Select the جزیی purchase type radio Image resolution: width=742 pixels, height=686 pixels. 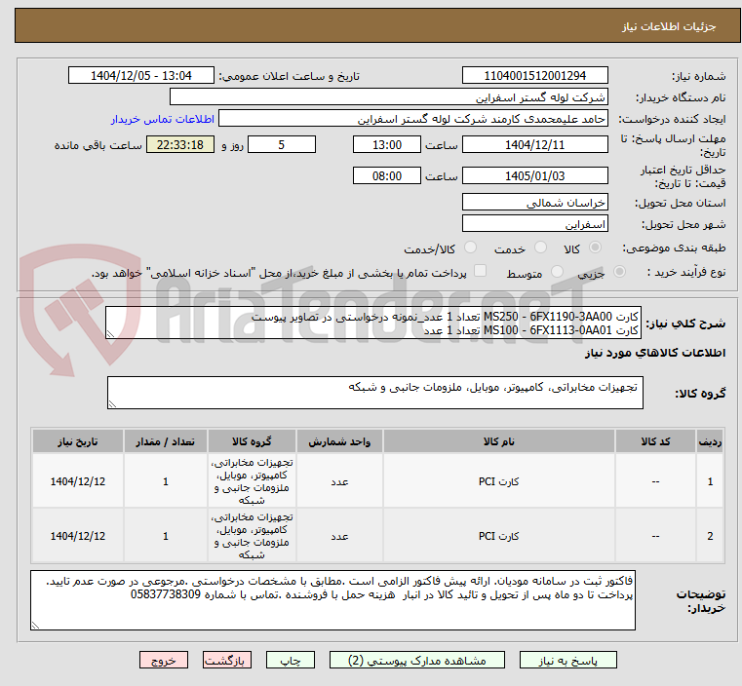click(x=619, y=271)
